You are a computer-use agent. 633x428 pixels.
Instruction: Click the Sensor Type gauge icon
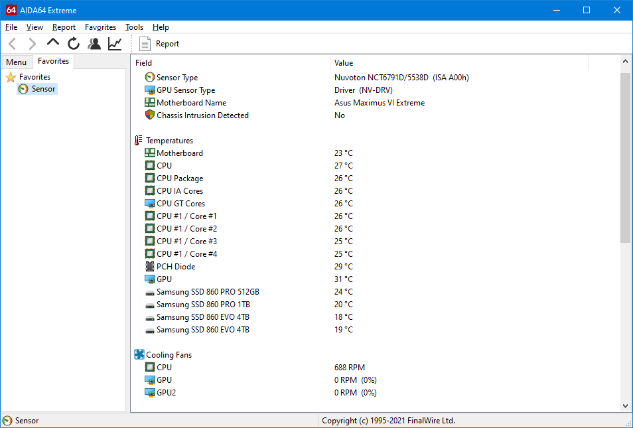(150, 77)
